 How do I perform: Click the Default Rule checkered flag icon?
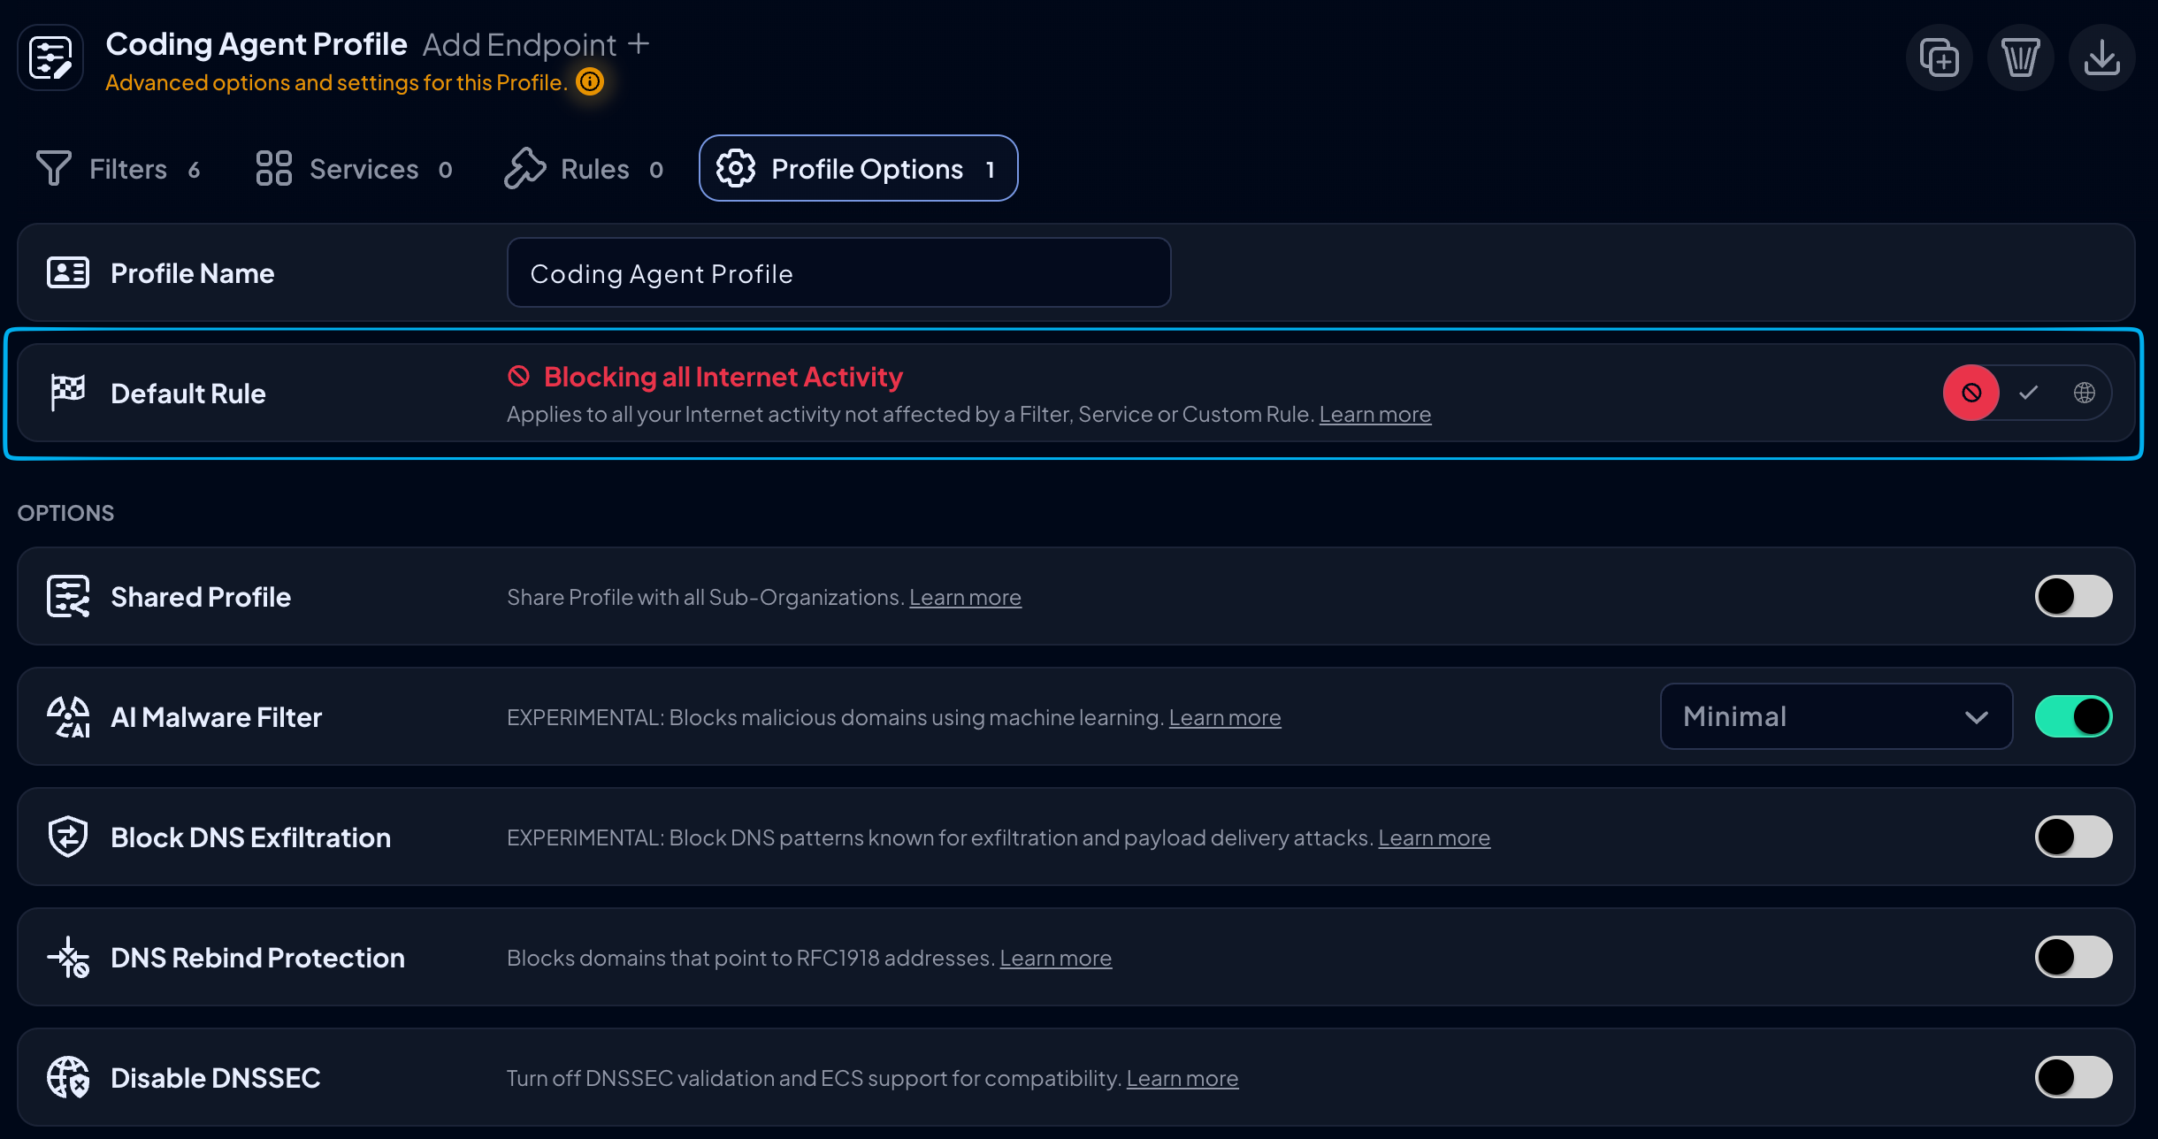(68, 393)
